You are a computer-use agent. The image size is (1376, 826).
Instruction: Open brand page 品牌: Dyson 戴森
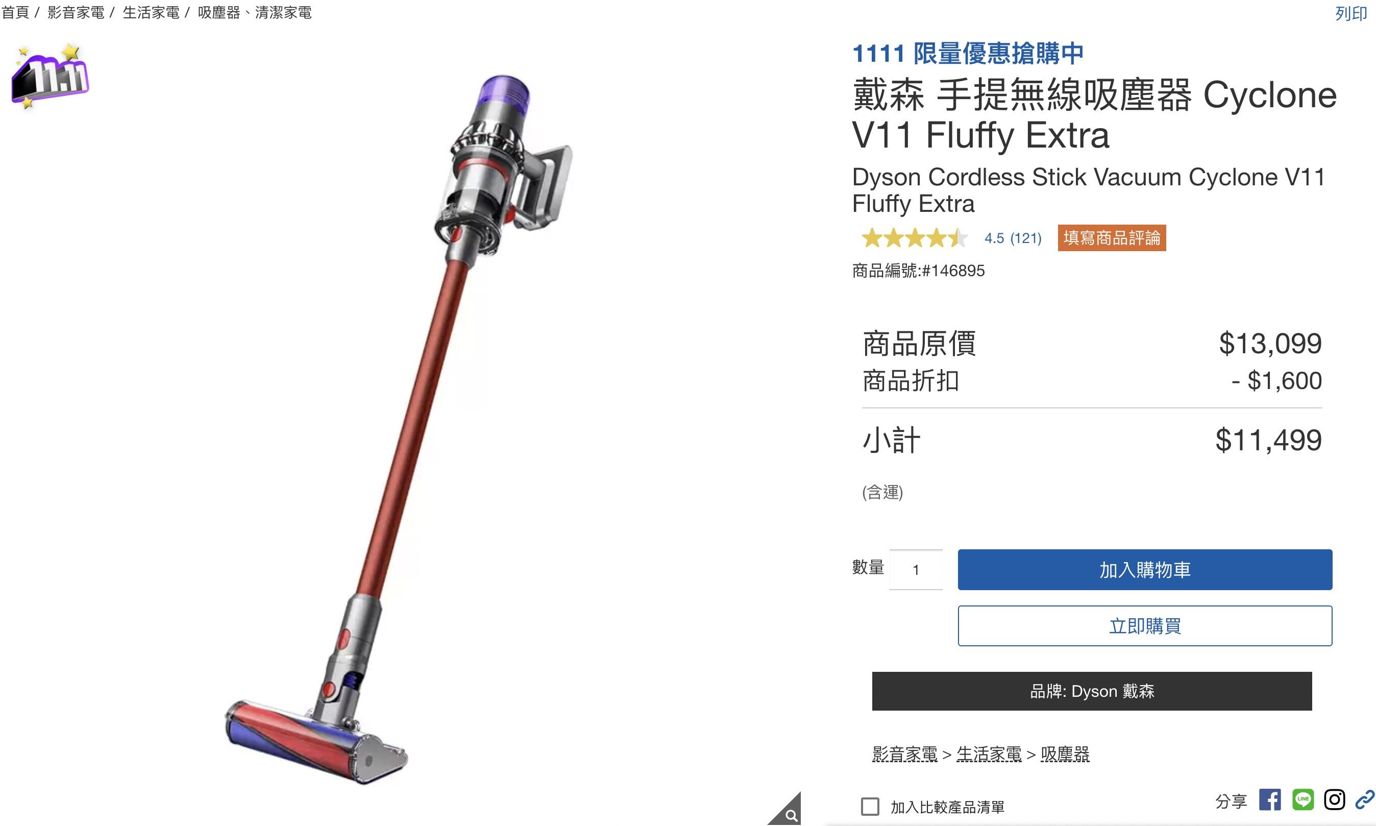(x=1092, y=691)
